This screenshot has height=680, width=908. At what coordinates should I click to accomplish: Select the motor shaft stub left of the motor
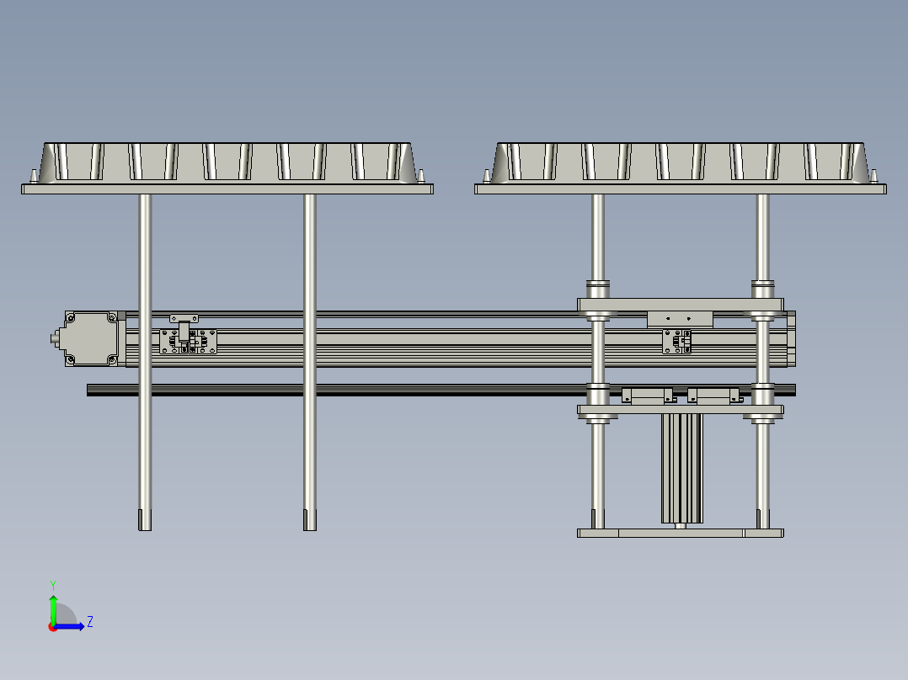(x=55, y=338)
